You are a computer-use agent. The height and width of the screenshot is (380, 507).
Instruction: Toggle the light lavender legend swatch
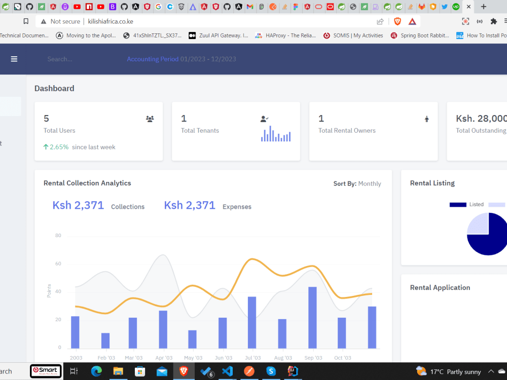[x=497, y=205]
